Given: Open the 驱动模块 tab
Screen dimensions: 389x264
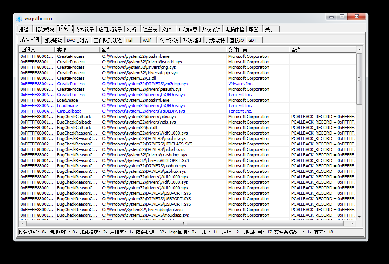Looking at the screenshot, I should coord(45,29).
